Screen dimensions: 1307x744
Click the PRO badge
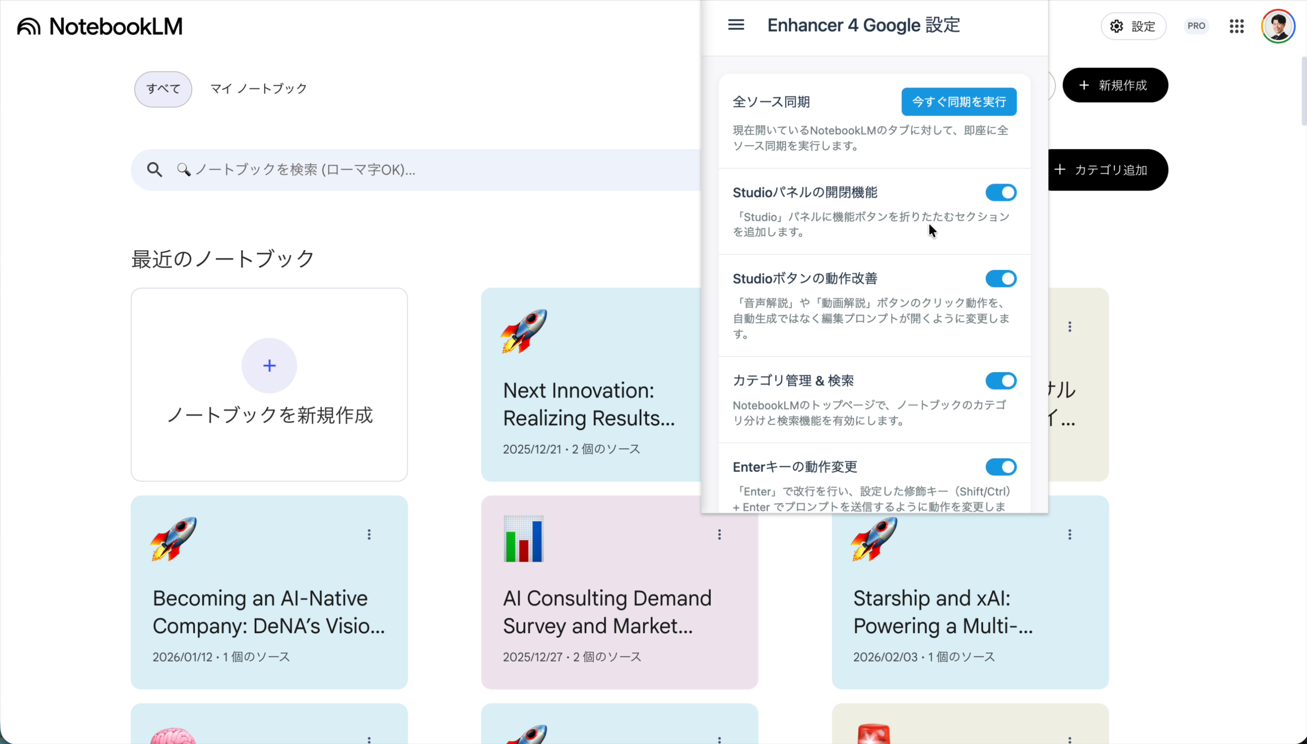[1196, 26]
